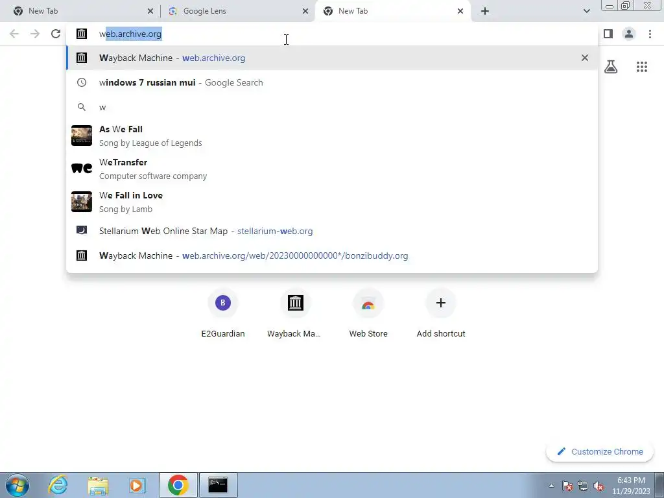
Task: Click the browser Back arrow
Action: 14,34
